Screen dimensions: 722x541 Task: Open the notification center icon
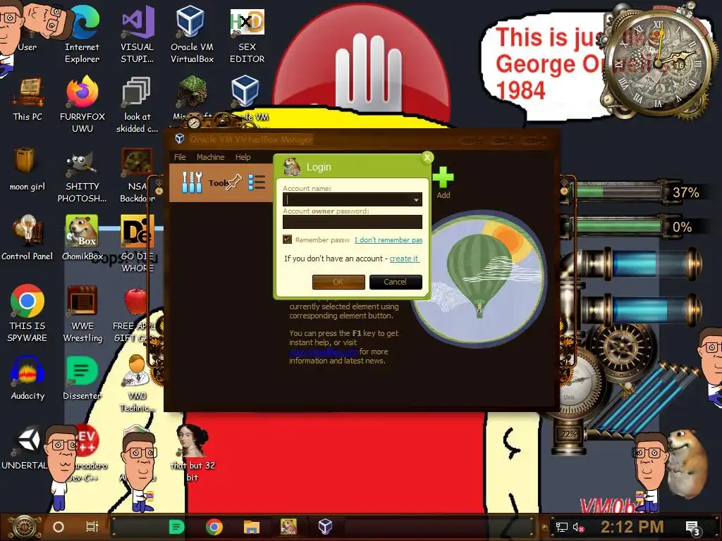693,528
